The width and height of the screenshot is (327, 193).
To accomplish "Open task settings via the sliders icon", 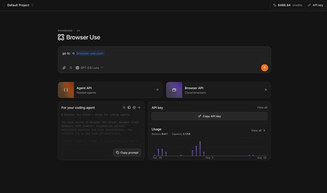I will [71, 67].
